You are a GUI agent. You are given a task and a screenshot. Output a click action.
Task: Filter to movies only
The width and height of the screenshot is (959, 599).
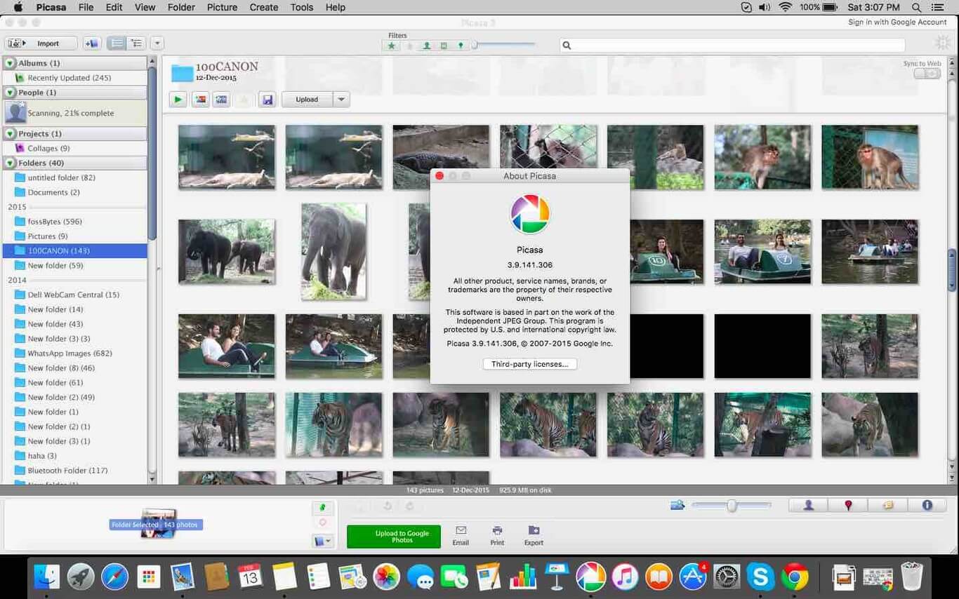[x=444, y=46]
